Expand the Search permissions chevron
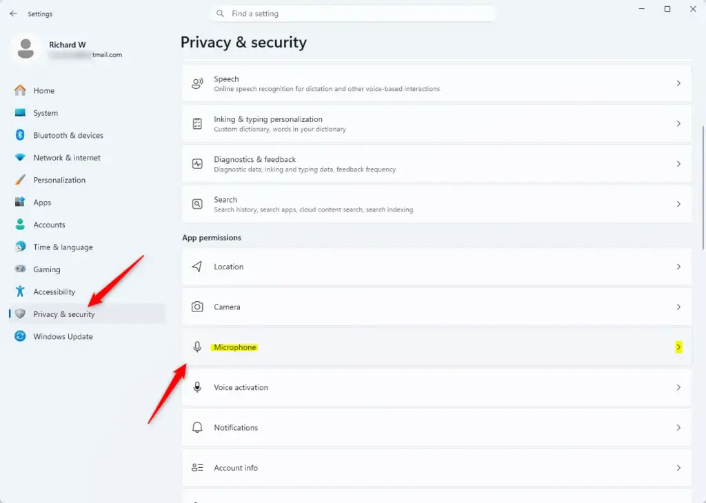Viewport: 706px width, 503px height. pos(678,204)
